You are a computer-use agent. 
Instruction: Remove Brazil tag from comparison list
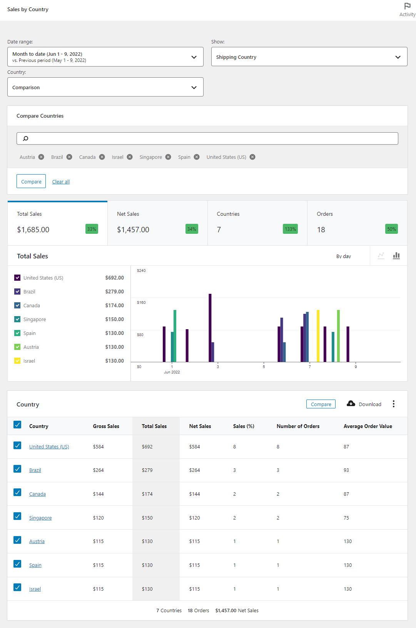[69, 157]
